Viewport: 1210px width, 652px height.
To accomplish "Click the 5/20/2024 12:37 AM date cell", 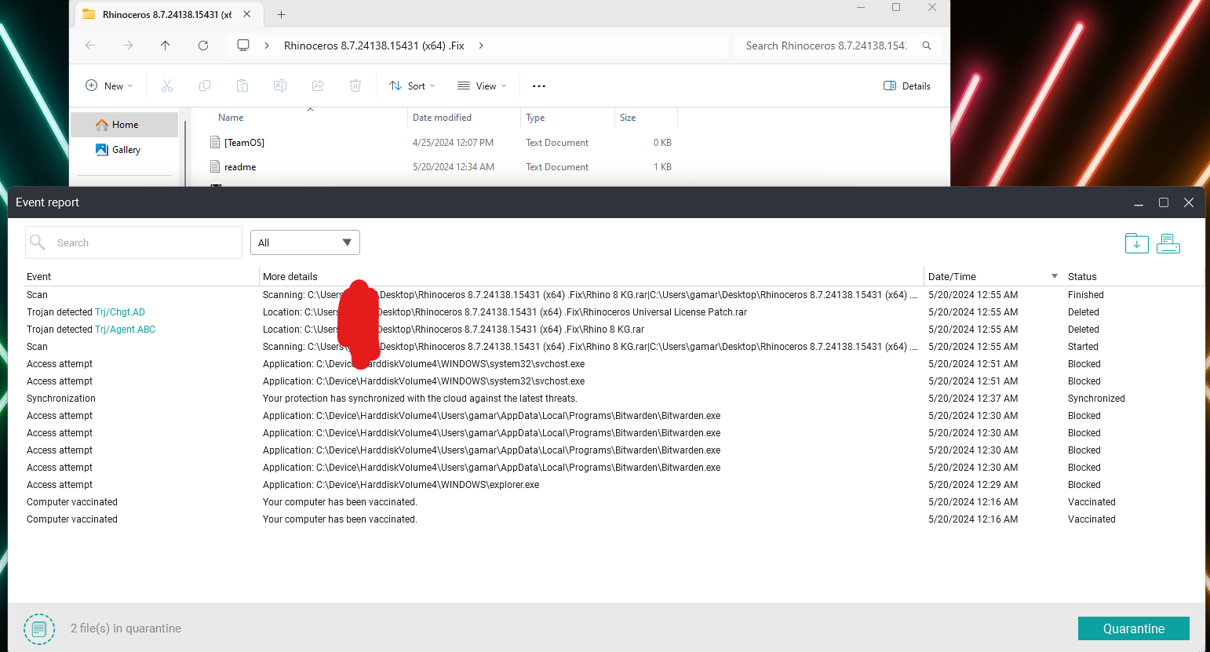I will 973,399.
